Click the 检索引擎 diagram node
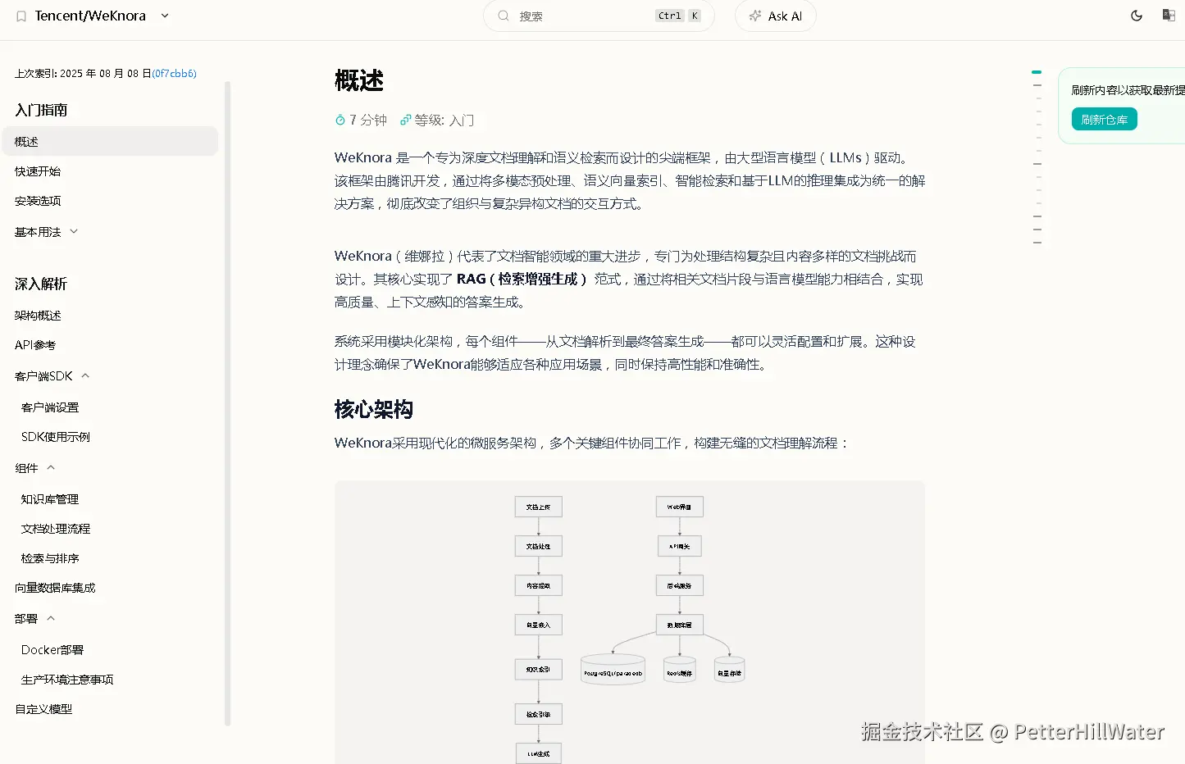This screenshot has height=764, width=1185. [x=539, y=714]
